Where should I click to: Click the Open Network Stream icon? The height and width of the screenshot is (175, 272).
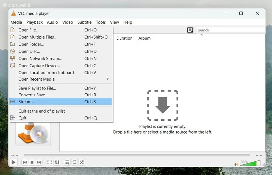pyautogui.click(x=13, y=58)
